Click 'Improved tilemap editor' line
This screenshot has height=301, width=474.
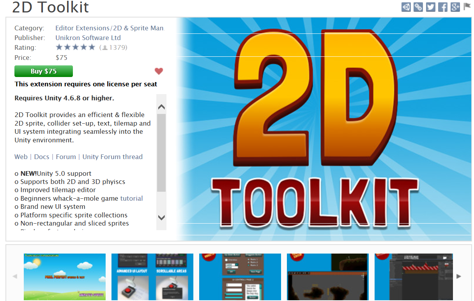(x=55, y=190)
